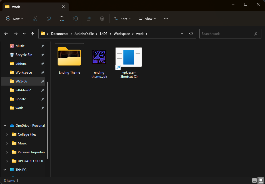Go forward with the right arrow
The height and width of the screenshot is (184, 265).
(x=16, y=34)
